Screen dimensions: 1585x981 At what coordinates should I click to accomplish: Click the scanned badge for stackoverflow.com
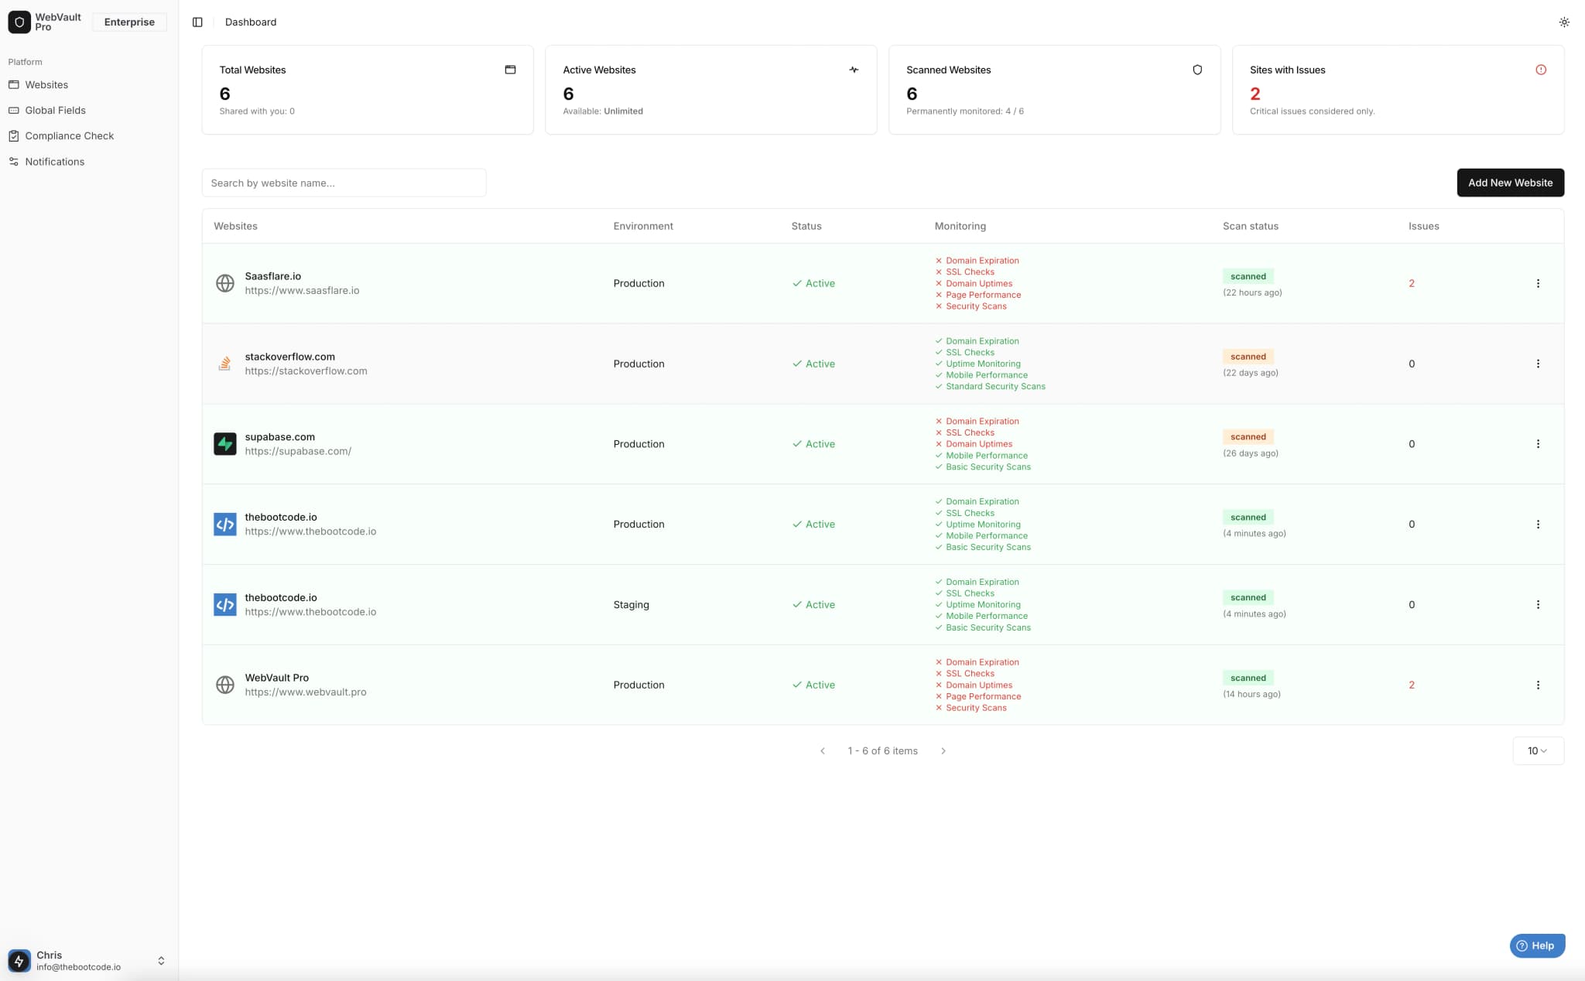pos(1248,357)
